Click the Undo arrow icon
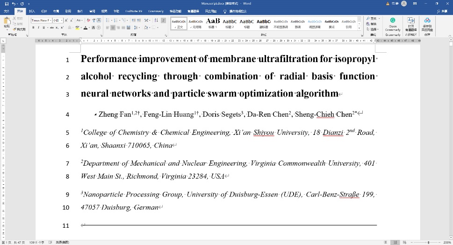 [14, 4]
